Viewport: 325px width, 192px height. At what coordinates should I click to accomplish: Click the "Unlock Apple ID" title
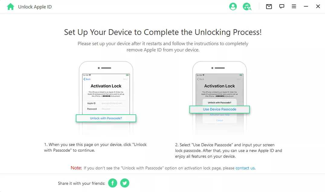tap(35, 7)
